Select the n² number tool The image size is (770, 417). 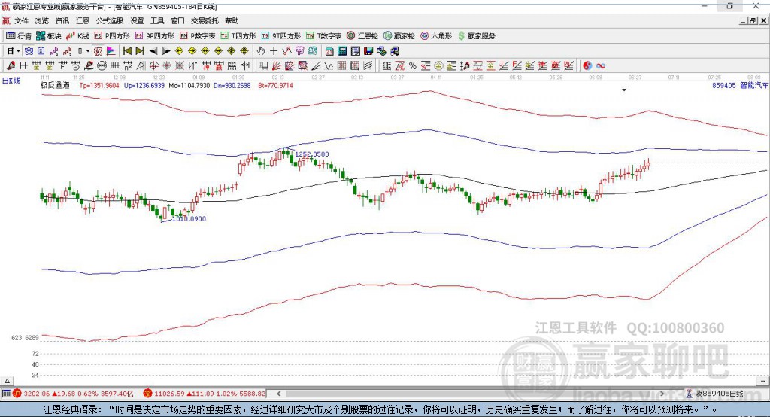tap(128, 66)
